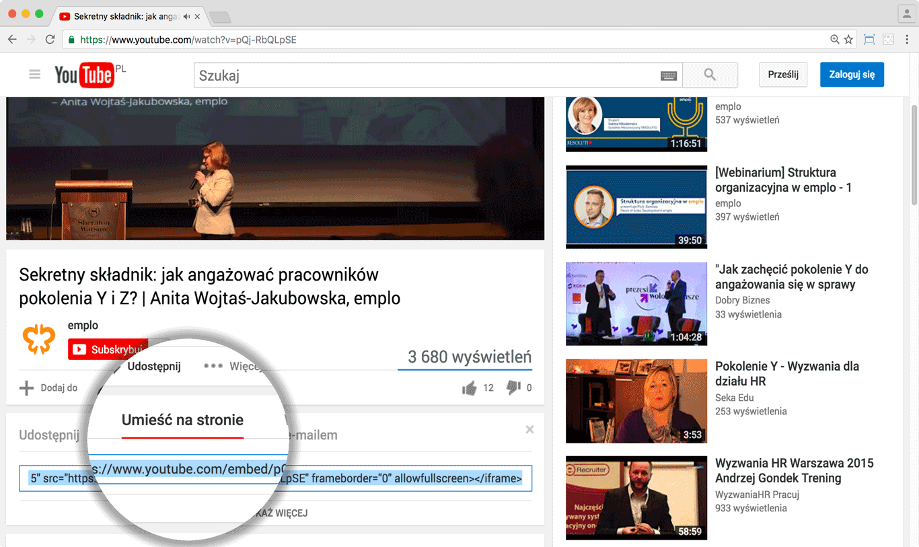Image resolution: width=919 pixels, height=547 pixels.
Task: Click the Dodaj do plus button
Action: point(48,388)
